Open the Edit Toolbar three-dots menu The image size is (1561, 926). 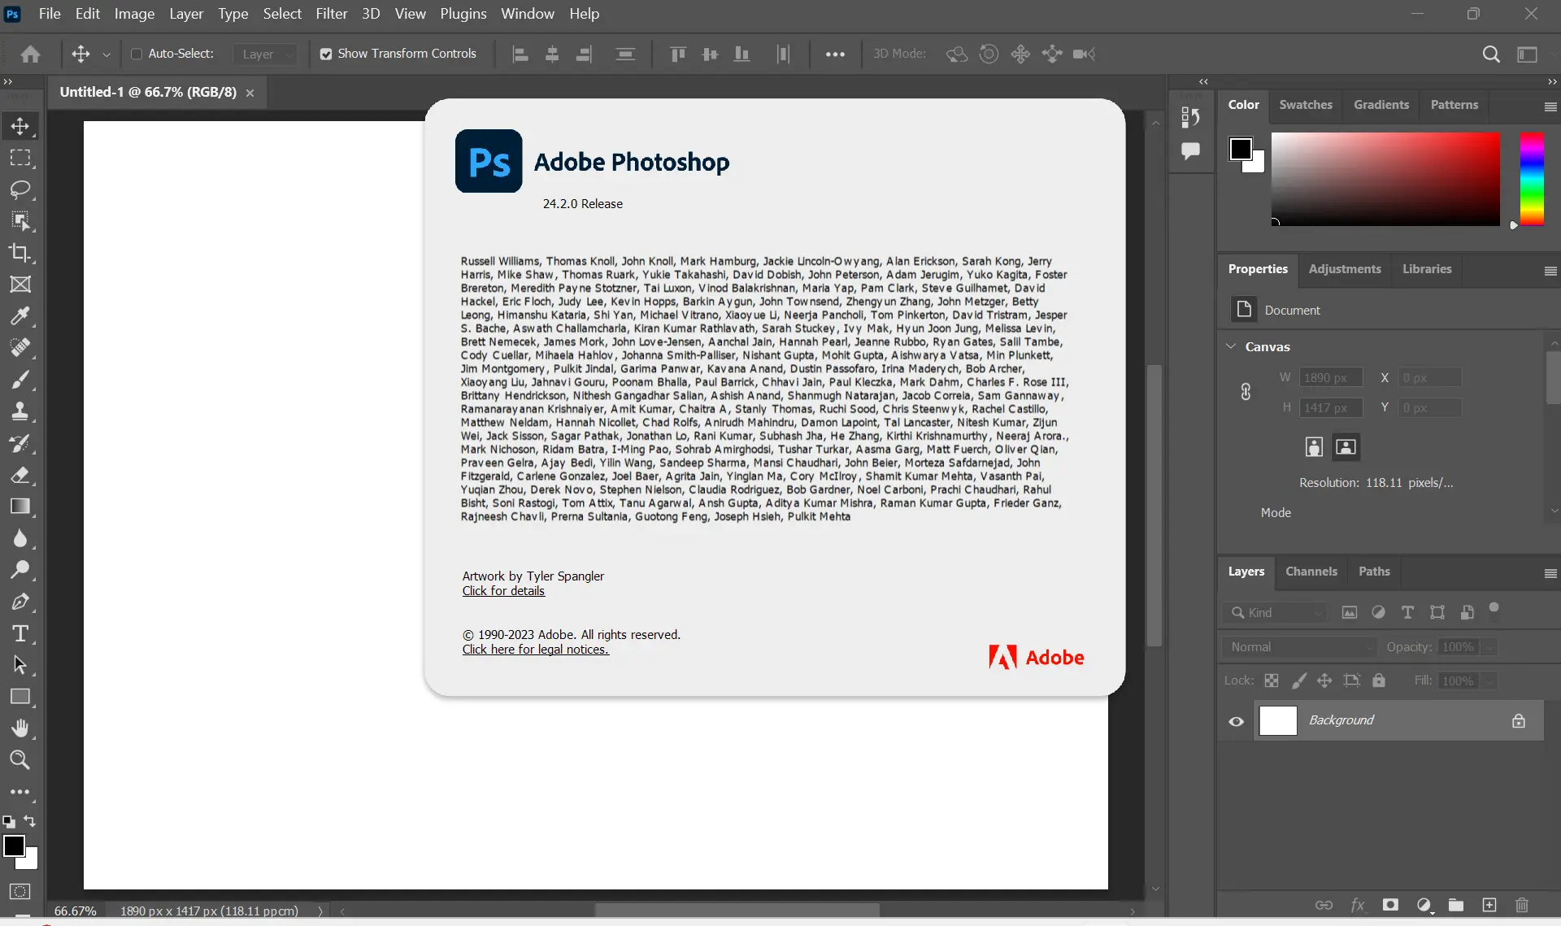20,792
